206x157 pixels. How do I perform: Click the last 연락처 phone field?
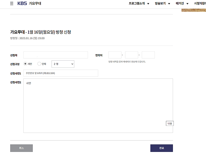point(148,55)
